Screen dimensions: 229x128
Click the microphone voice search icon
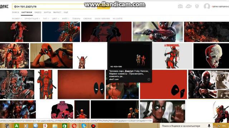pyautogui.click(x=209, y=126)
